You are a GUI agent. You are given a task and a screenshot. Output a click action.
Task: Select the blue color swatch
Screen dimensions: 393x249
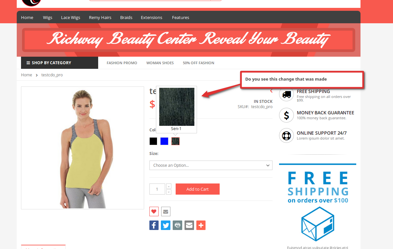(x=164, y=141)
